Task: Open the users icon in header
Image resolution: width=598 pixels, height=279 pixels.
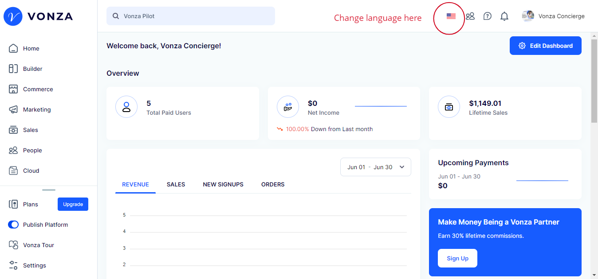Action: tap(470, 16)
